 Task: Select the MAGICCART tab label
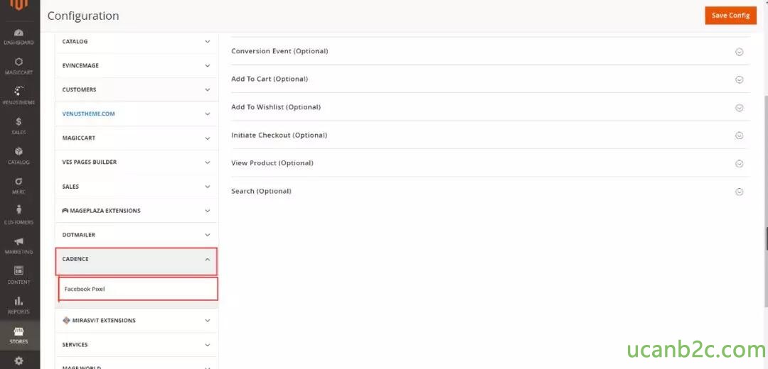[79, 138]
